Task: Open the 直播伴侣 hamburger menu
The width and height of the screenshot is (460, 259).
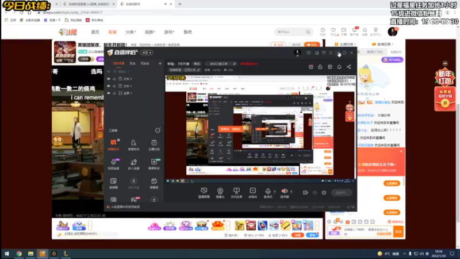Action: [331, 53]
